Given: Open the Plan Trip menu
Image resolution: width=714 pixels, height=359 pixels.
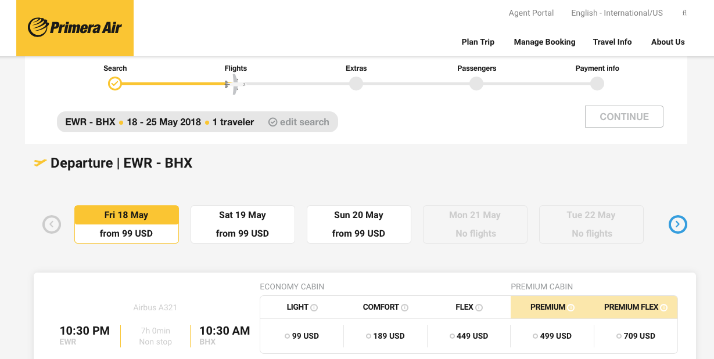Looking at the screenshot, I should pyautogui.click(x=478, y=42).
